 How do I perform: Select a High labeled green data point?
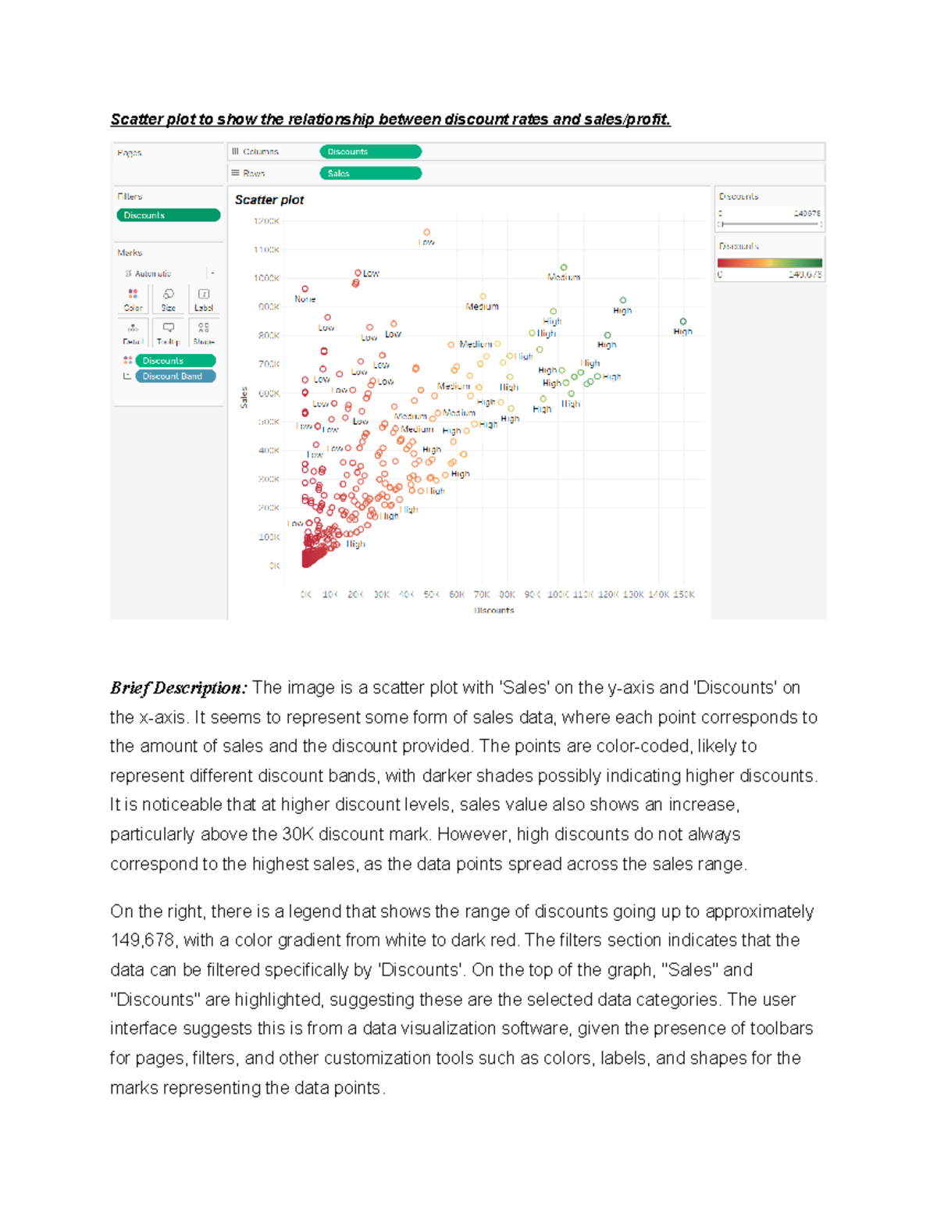622,299
